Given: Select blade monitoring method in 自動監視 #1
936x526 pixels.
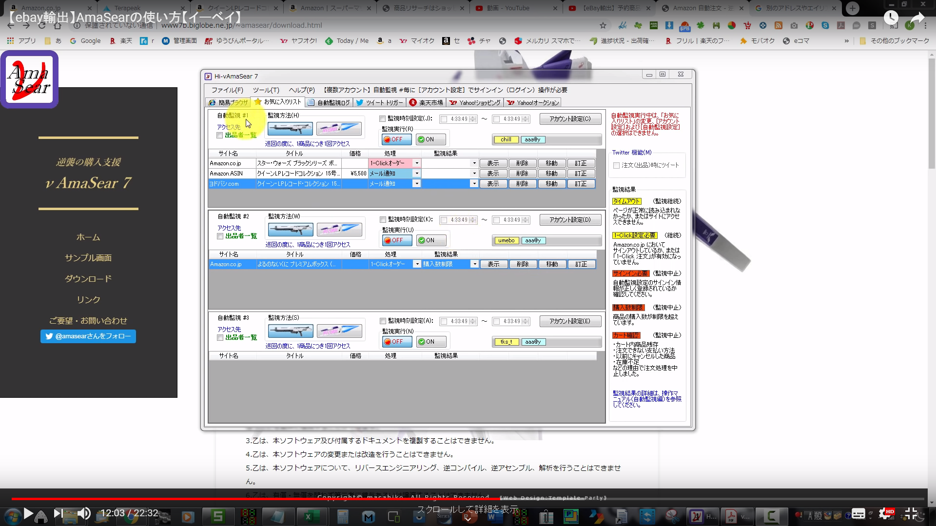Looking at the screenshot, I should pyautogui.click(x=339, y=129).
